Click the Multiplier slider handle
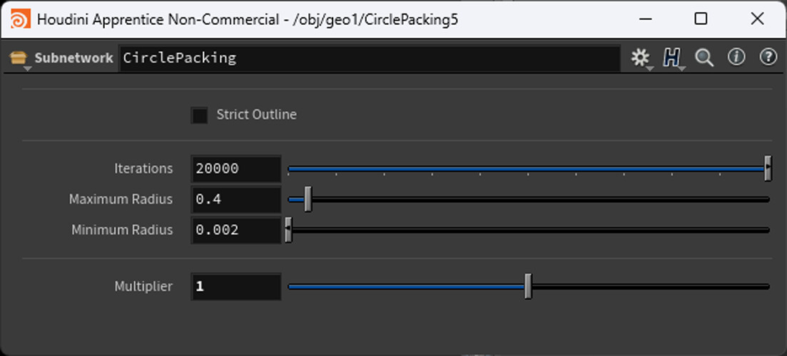 click(528, 286)
